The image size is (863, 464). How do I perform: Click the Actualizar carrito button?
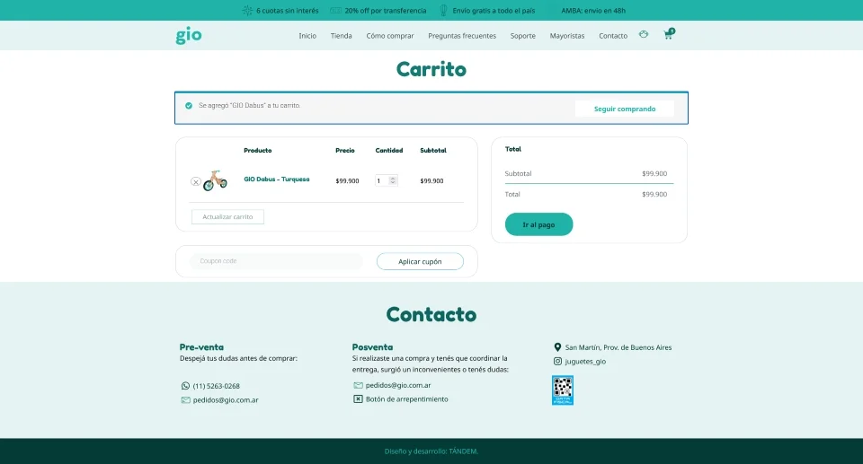point(227,216)
